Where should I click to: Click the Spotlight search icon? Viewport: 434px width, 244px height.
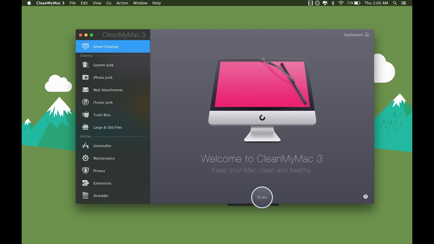(x=395, y=3)
